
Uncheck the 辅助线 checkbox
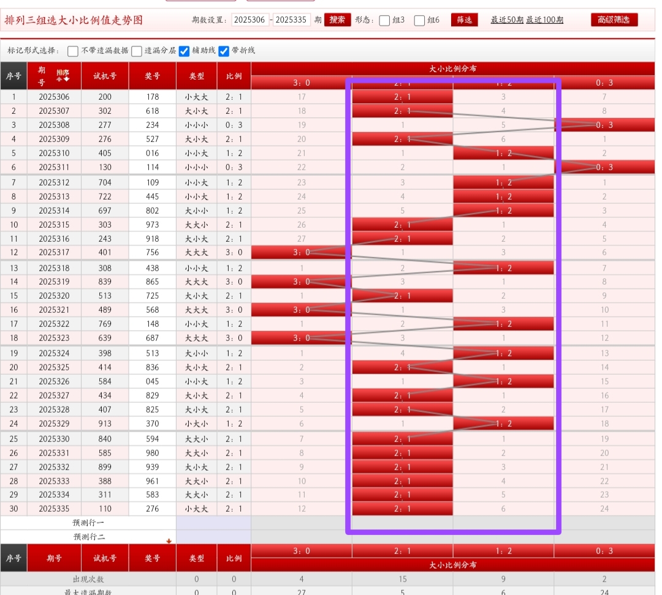(x=184, y=51)
